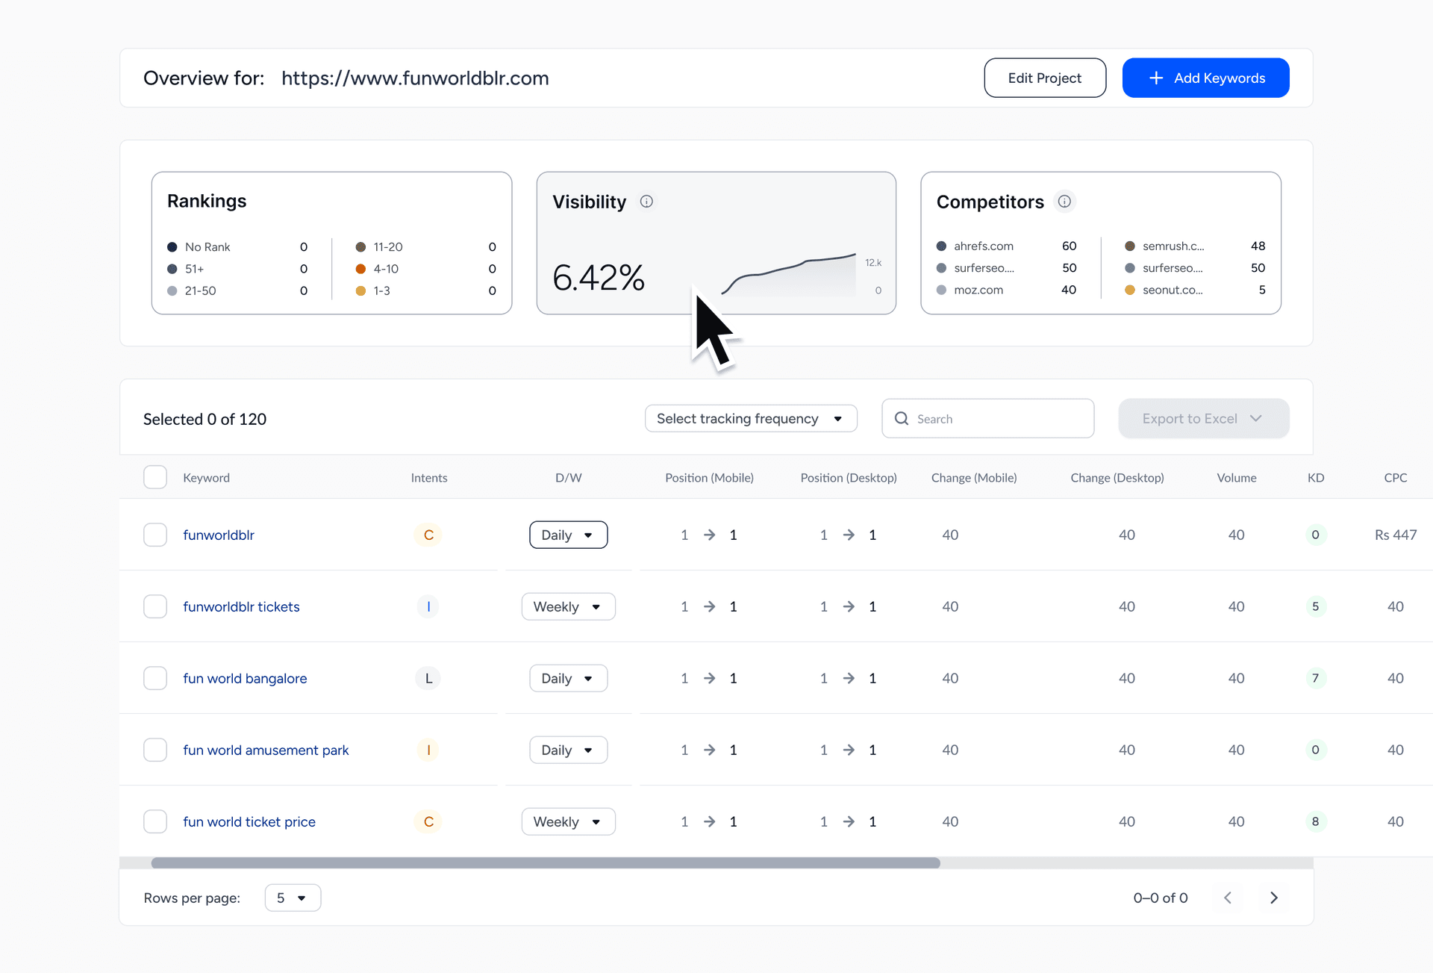
Task: Click KD badge 8 for fun world ticket price
Action: (x=1315, y=821)
